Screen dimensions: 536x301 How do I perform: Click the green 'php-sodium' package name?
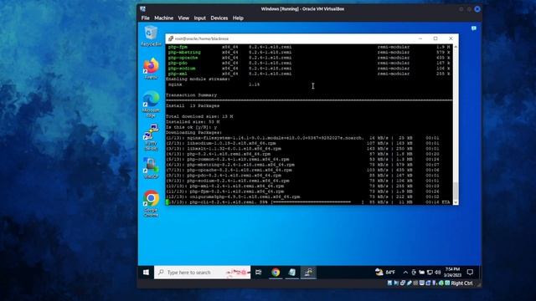(x=182, y=69)
